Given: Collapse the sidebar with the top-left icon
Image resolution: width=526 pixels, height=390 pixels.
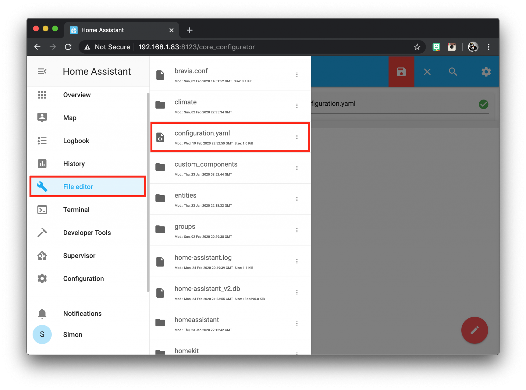Looking at the screenshot, I should (42, 71).
